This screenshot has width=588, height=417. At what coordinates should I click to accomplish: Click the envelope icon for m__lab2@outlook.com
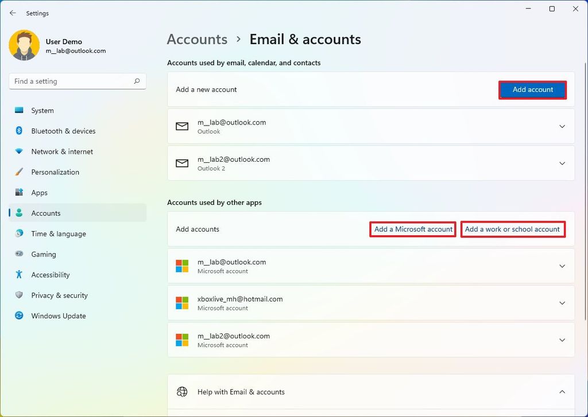[x=182, y=163]
